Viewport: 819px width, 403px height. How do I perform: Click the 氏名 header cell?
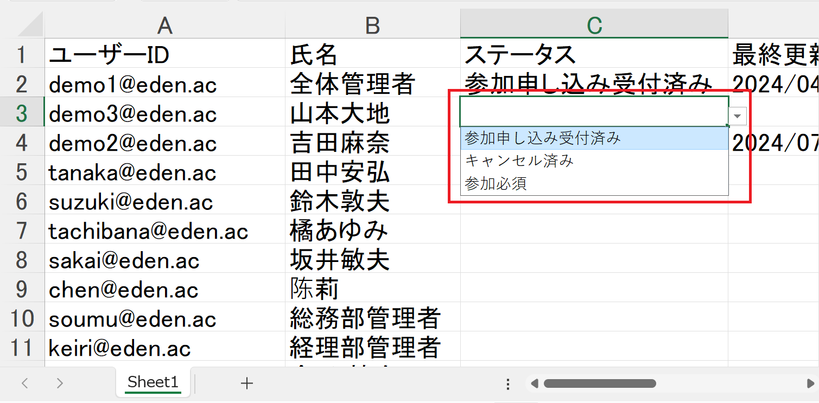tap(372, 53)
